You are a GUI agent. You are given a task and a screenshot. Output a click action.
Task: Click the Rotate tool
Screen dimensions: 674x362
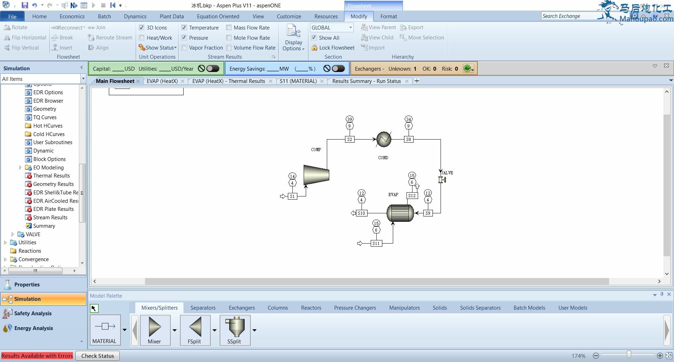coord(15,27)
